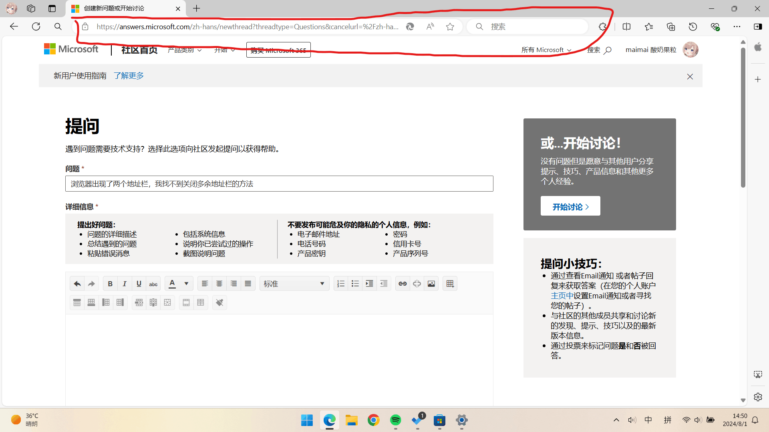769x432 pixels.
Task: Undo the last edit in the editor
Action: pyautogui.click(x=77, y=284)
